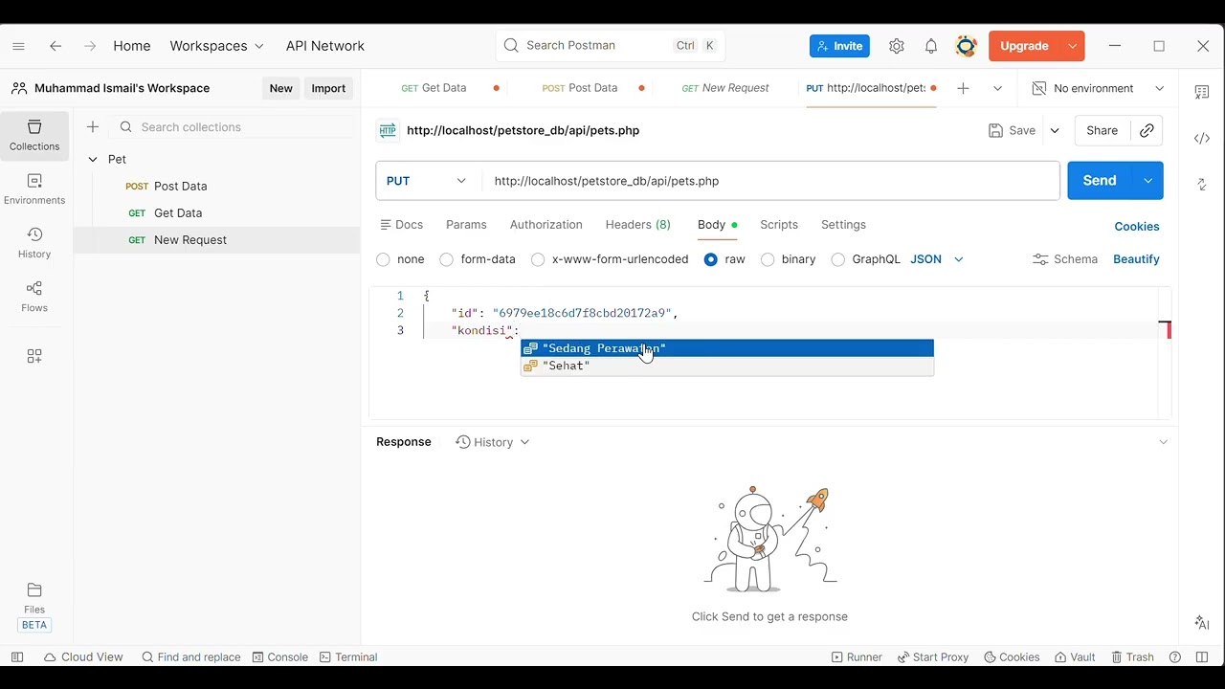Open Environments sidebar panel
This screenshot has height=689, width=1225.
pyautogui.click(x=34, y=189)
